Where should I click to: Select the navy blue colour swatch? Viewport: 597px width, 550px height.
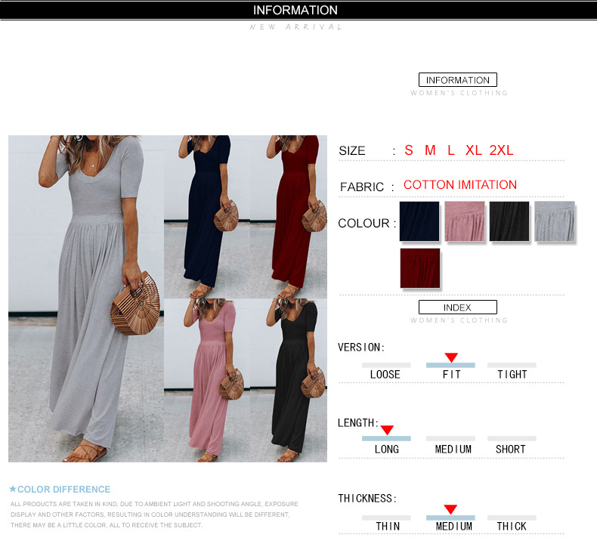[419, 221]
